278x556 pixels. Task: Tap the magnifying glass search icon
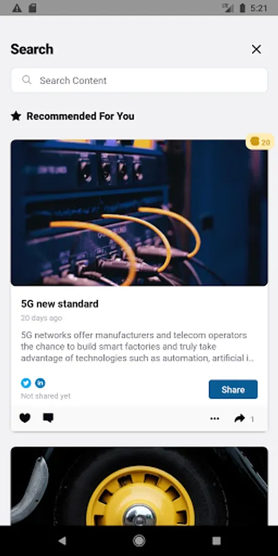[27, 80]
